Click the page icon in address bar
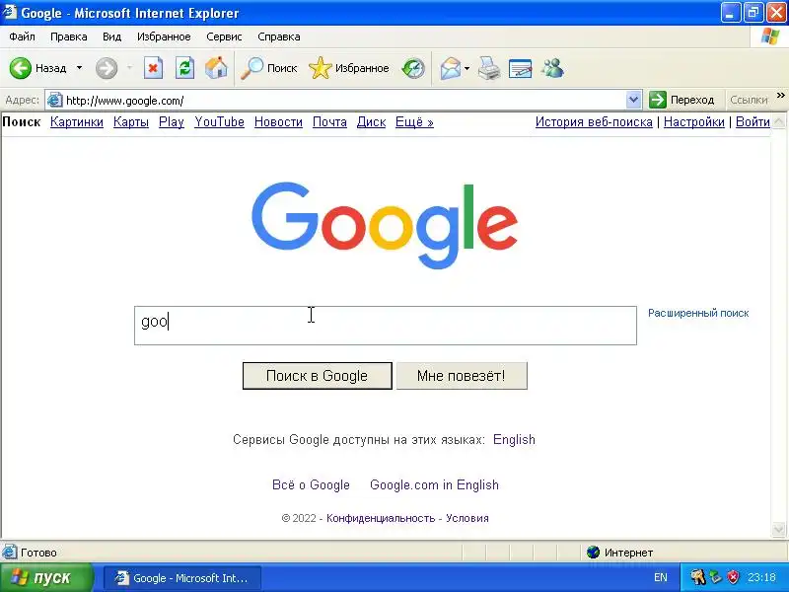Image resolution: width=789 pixels, height=592 pixels. tap(54, 101)
